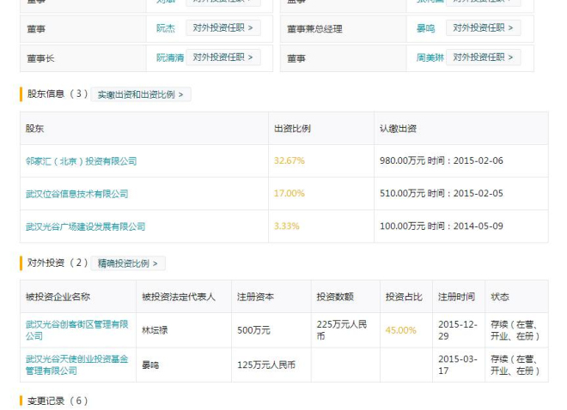Open shareholder 武汉光谷广场建设发展有限公司 link
This screenshot has width=567, height=410.
pyautogui.click(x=85, y=226)
